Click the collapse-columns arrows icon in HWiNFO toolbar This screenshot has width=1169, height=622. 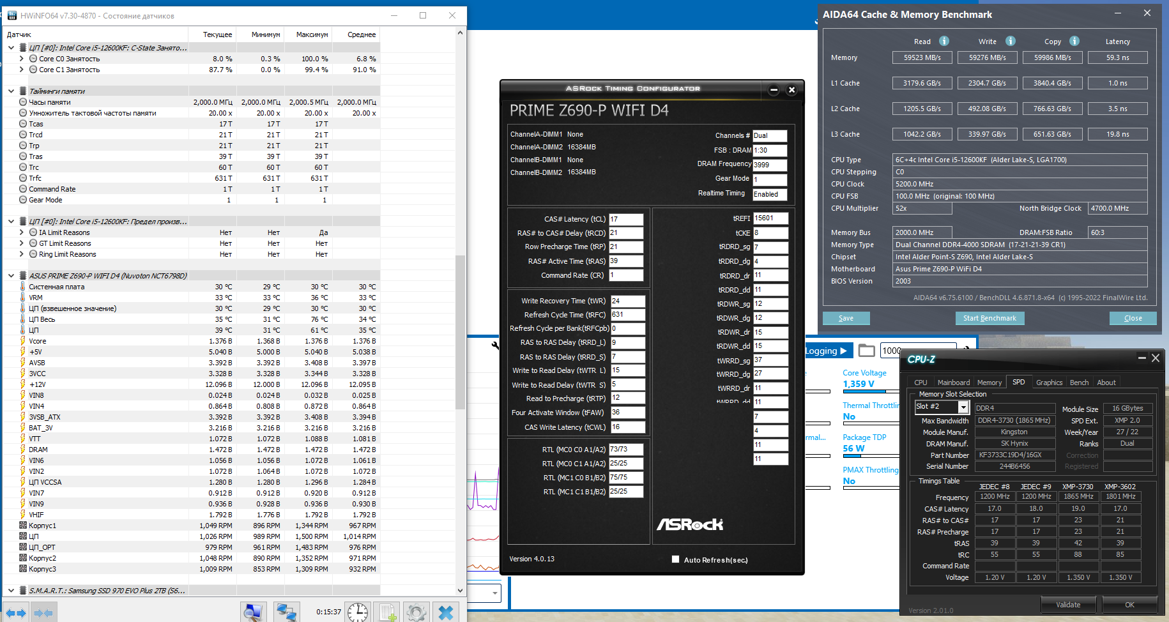click(x=43, y=613)
